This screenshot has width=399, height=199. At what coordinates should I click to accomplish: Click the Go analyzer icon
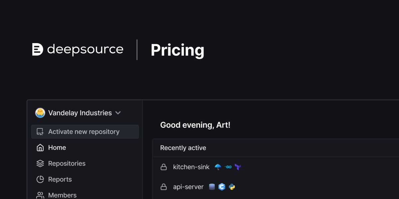pyautogui.click(x=228, y=167)
